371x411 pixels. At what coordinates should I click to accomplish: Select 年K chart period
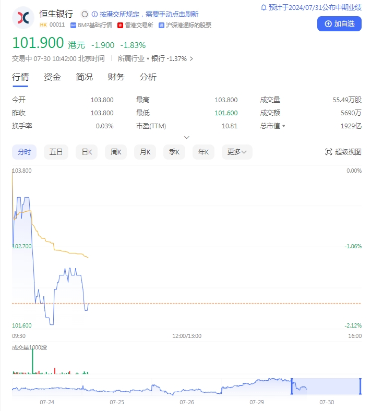click(204, 152)
